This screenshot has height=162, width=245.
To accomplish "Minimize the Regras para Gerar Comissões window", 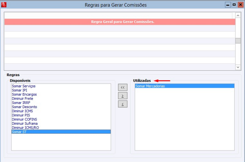I will click(228, 5).
